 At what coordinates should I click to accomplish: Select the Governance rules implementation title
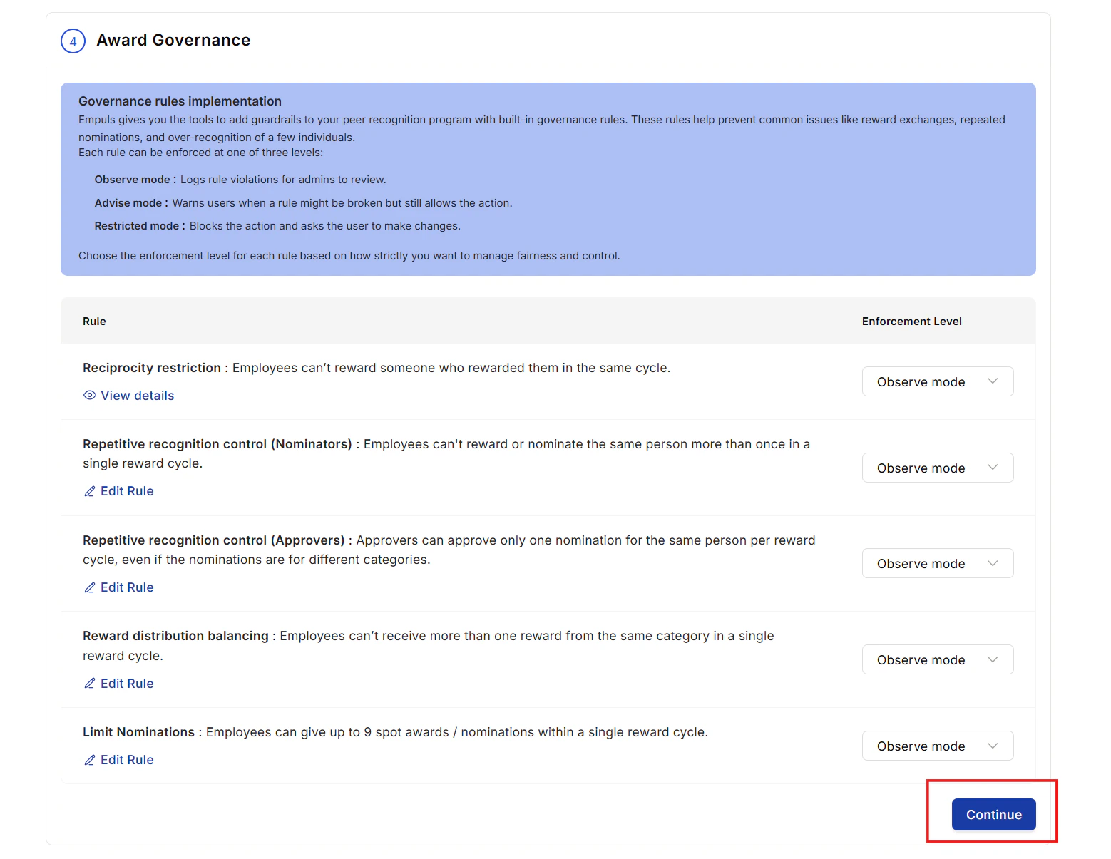pyautogui.click(x=180, y=101)
